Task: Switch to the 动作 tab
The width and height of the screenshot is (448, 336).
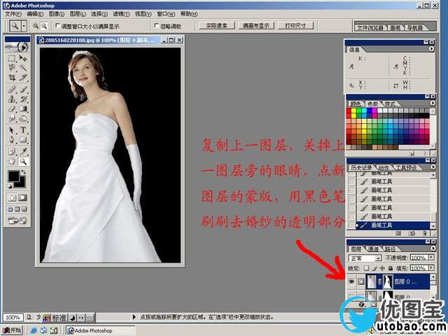Action: [x=384, y=167]
